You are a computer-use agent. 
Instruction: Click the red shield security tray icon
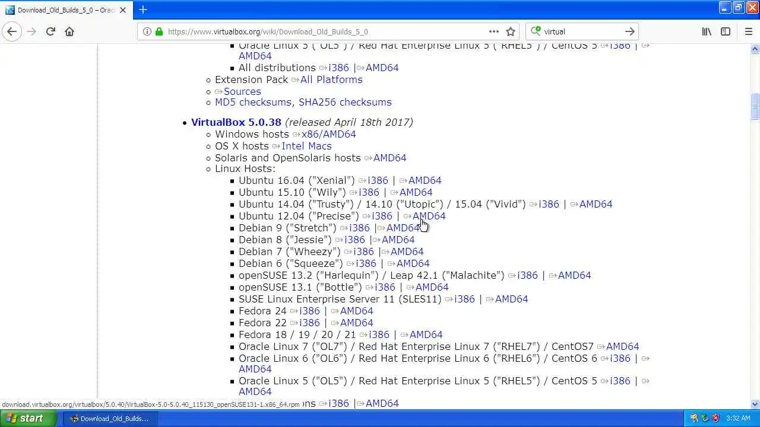[715, 418]
